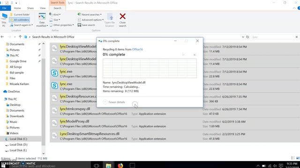The image size is (300, 168).
Task: Collapse the ribbon with chevron
Action: 294,8
